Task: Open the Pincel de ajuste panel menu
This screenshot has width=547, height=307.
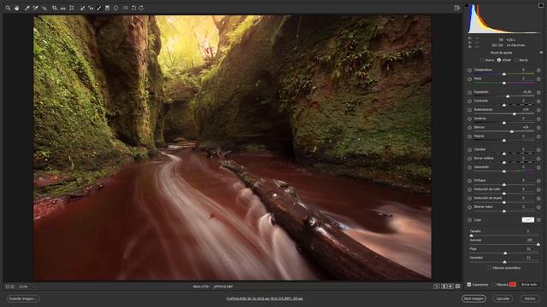Action: pos(541,53)
